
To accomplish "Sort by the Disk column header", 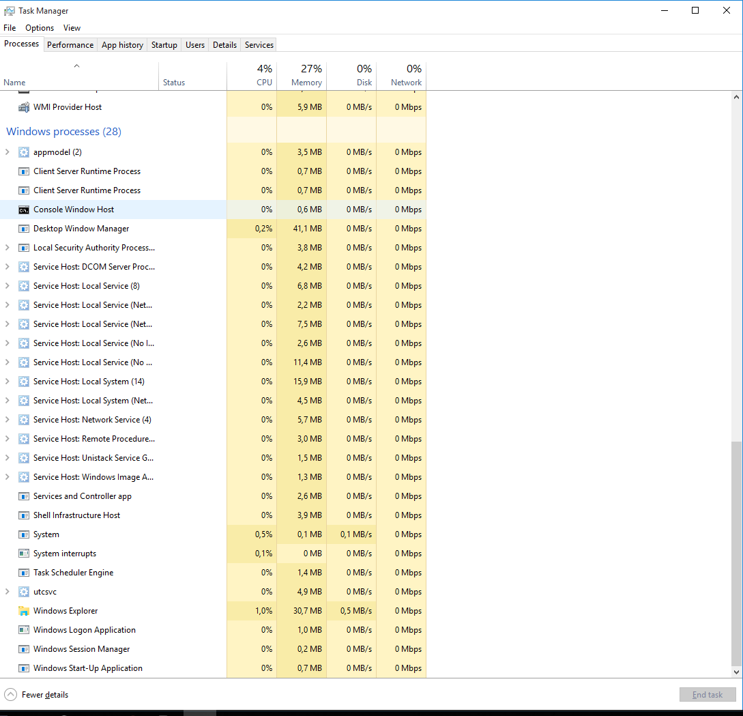I will 351,76.
